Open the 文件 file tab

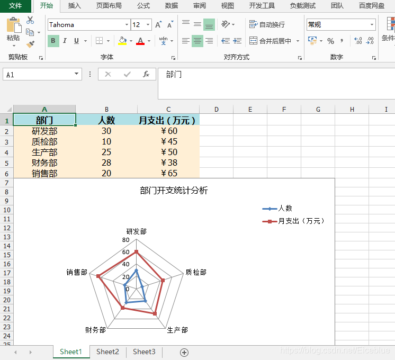tap(15, 5)
